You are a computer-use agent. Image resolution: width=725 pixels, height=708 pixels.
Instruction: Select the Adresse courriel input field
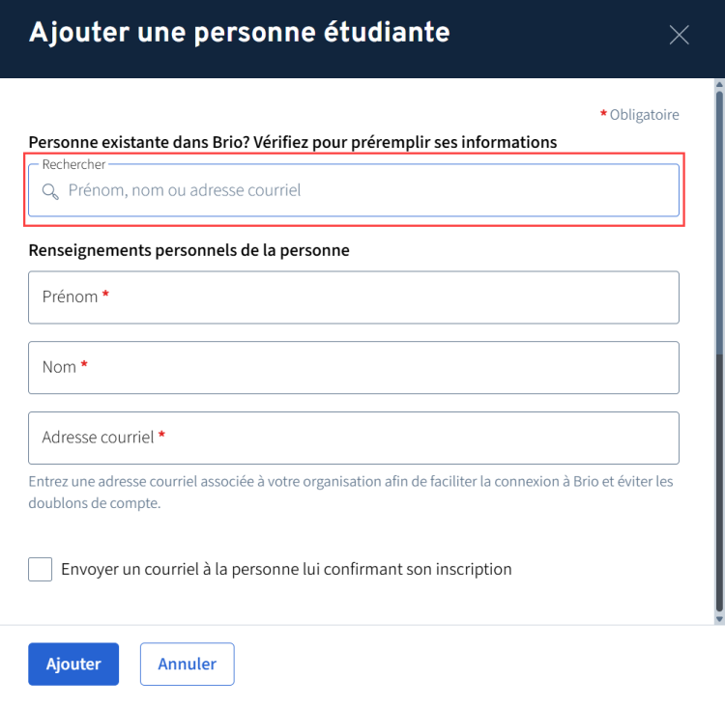point(354,438)
